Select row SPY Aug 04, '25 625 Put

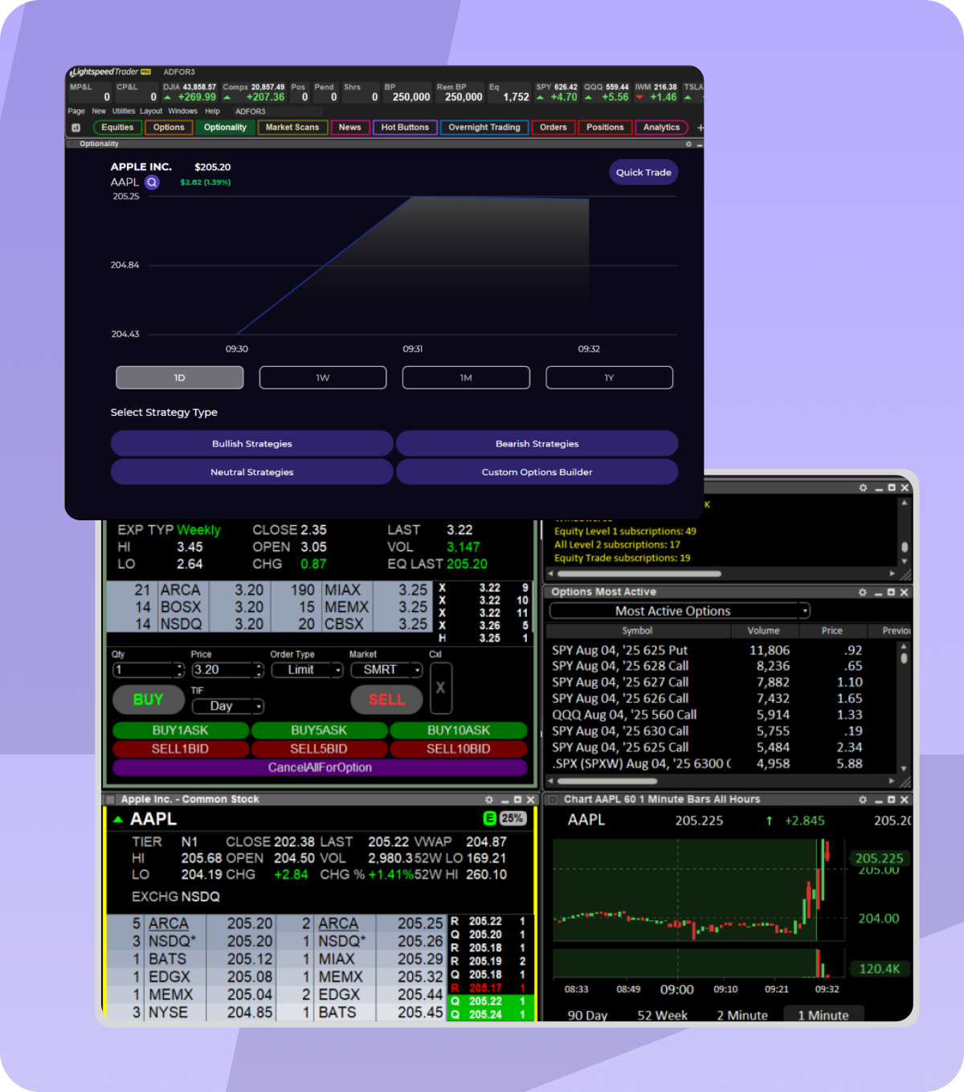click(x=722, y=650)
